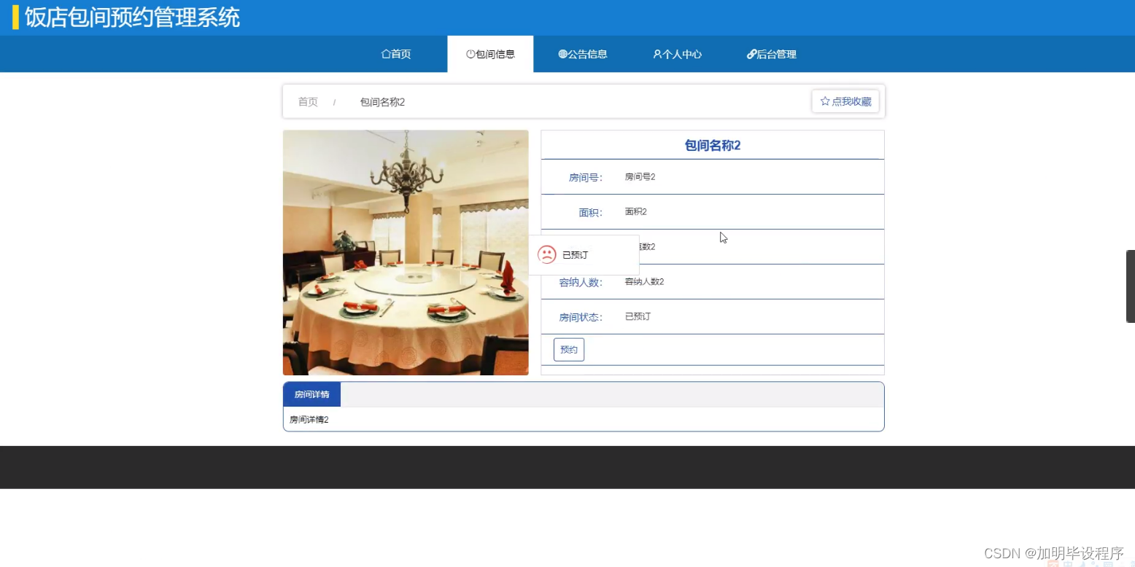Screen dimensions: 1135x567
Task: Click the star icon inside the 点我收藏 button
Action: (825, 101)
